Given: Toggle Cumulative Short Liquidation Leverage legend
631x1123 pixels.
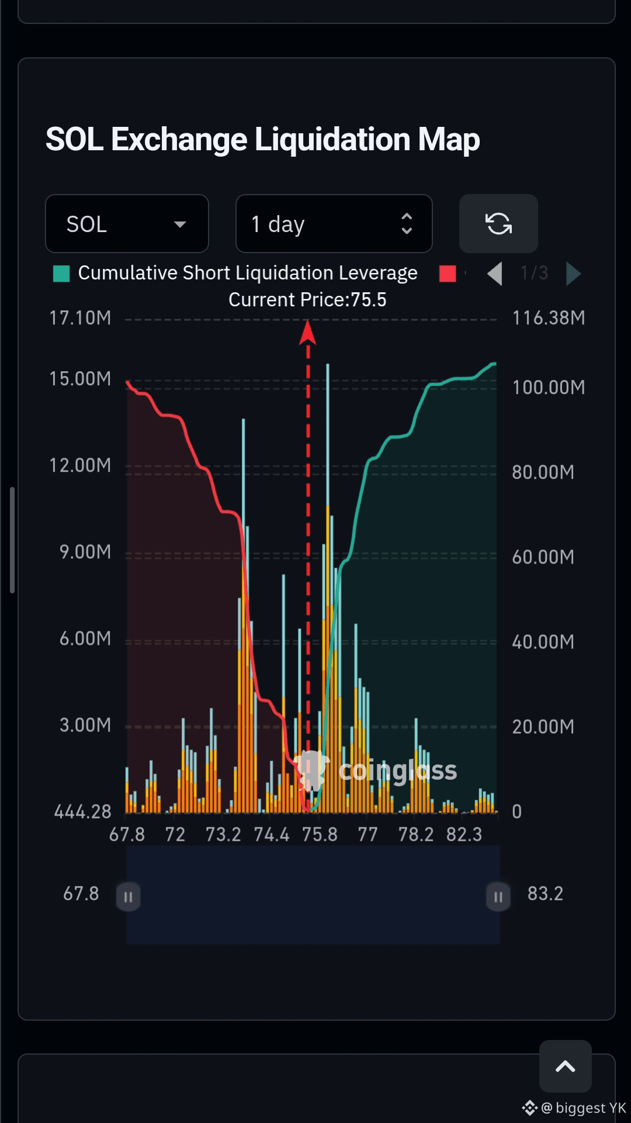Looking at the screenshot, I should pos(235,273).
